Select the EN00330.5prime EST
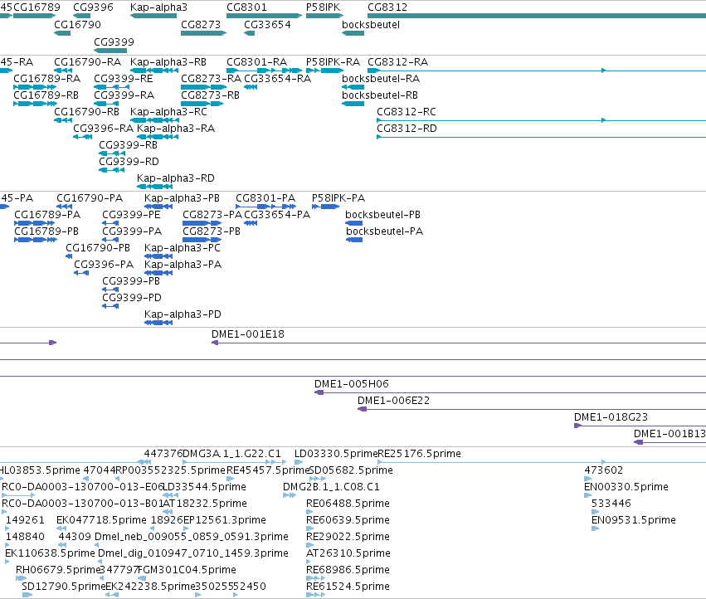Viewport: 706px width, 599px height. click(x=587, y=495)
